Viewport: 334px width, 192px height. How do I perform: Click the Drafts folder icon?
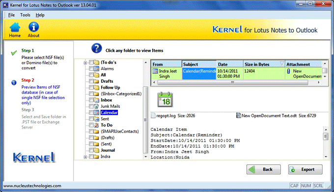96,81
